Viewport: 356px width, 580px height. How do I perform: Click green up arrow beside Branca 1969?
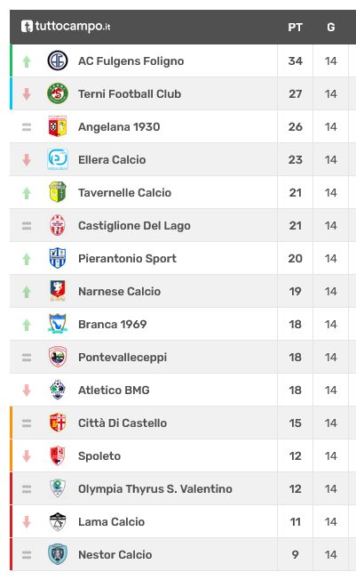tap(27, 325)
